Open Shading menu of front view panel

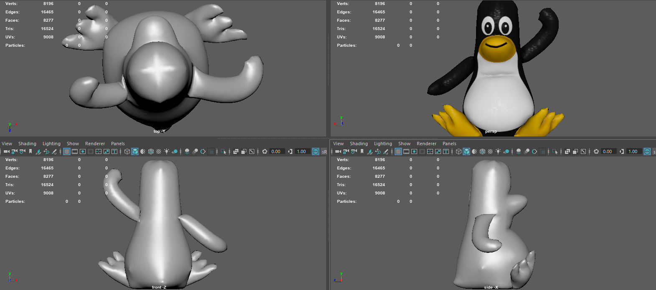point(27,144)
